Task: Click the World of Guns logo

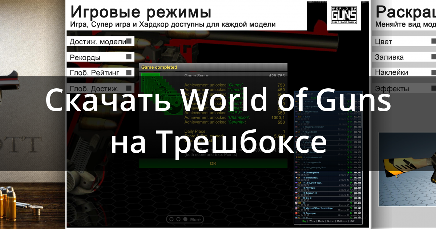Action: (344, 15)
